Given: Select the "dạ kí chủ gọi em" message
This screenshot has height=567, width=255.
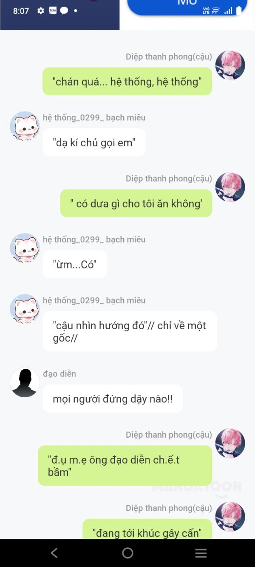Looking at the screenshot, I should (94, 142).
